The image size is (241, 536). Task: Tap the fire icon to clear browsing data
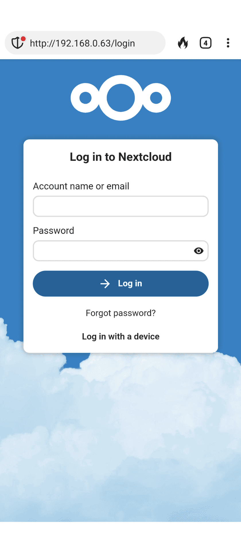183,43
